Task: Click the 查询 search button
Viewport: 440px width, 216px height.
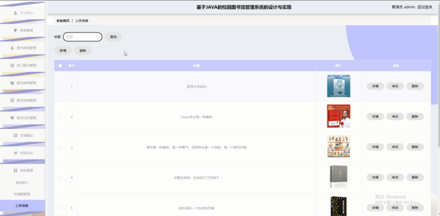Action: coord(114,37)
